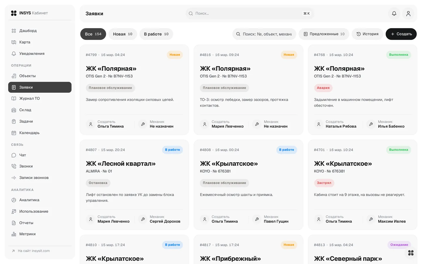Open the История button
This screenshot has width=422, height=264.
click(367, 34)
